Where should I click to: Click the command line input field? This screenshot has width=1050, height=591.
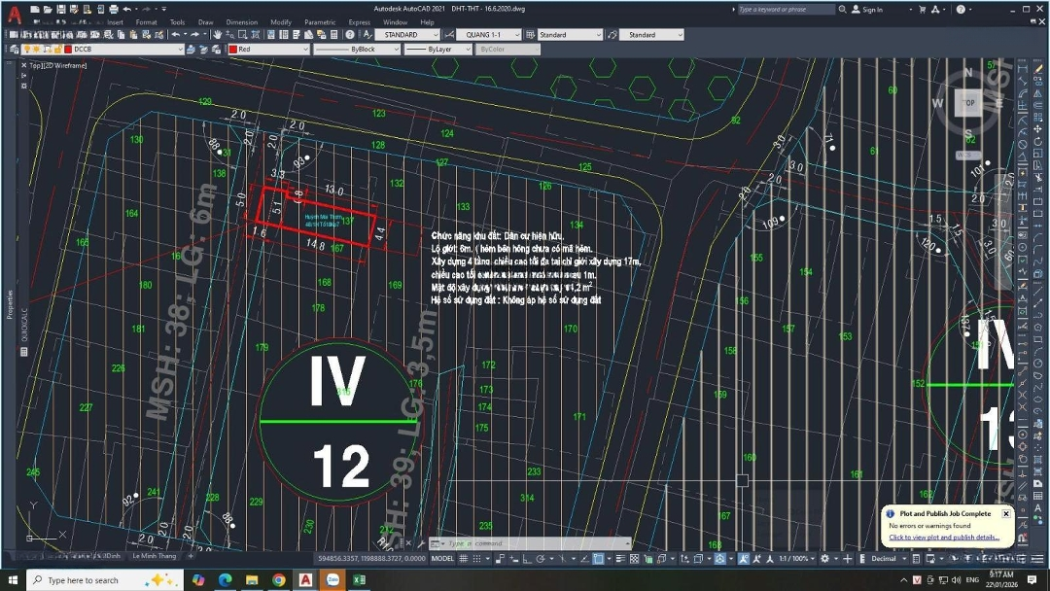[535, 543]
